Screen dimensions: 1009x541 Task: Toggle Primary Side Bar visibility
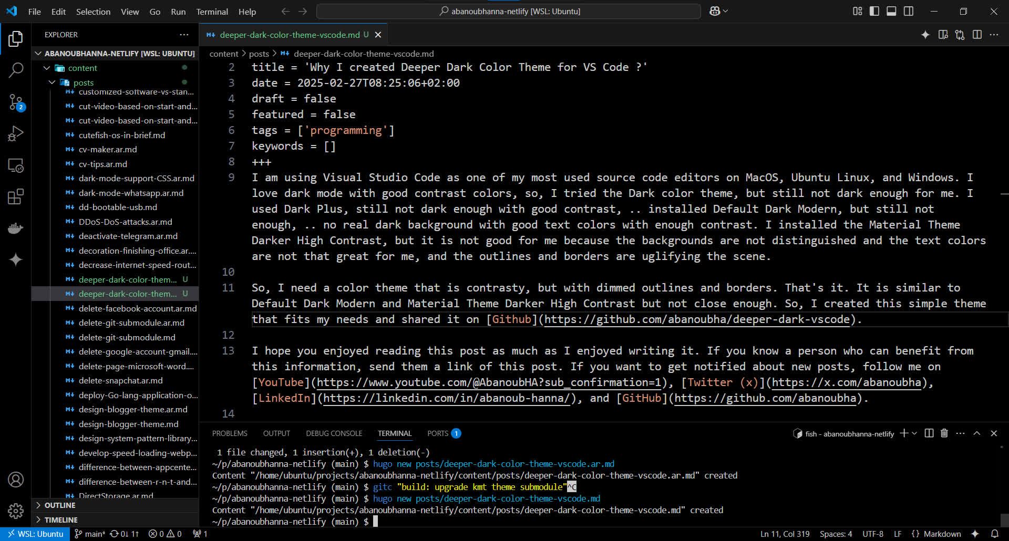874,11
